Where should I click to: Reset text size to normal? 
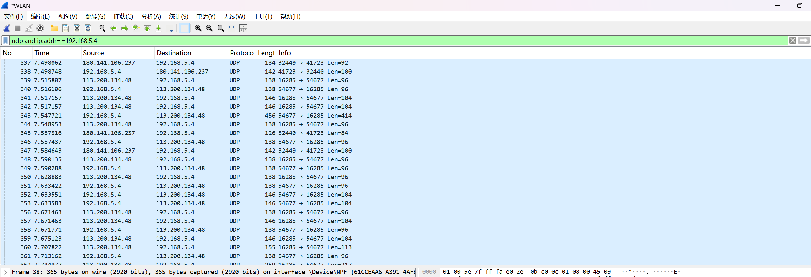221,28
